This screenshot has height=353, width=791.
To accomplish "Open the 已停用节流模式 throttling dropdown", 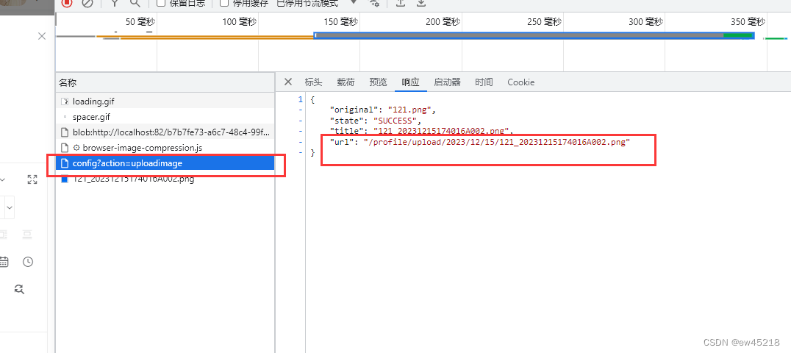I will pos(317,2).
